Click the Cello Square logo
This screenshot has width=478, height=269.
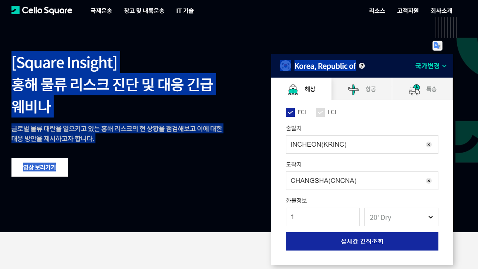click(42, 10)
